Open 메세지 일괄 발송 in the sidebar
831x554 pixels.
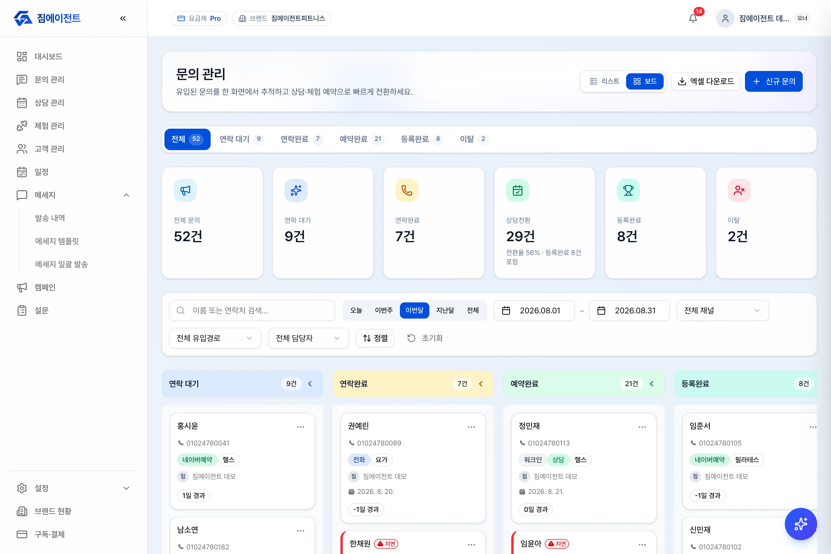point(61,264)
